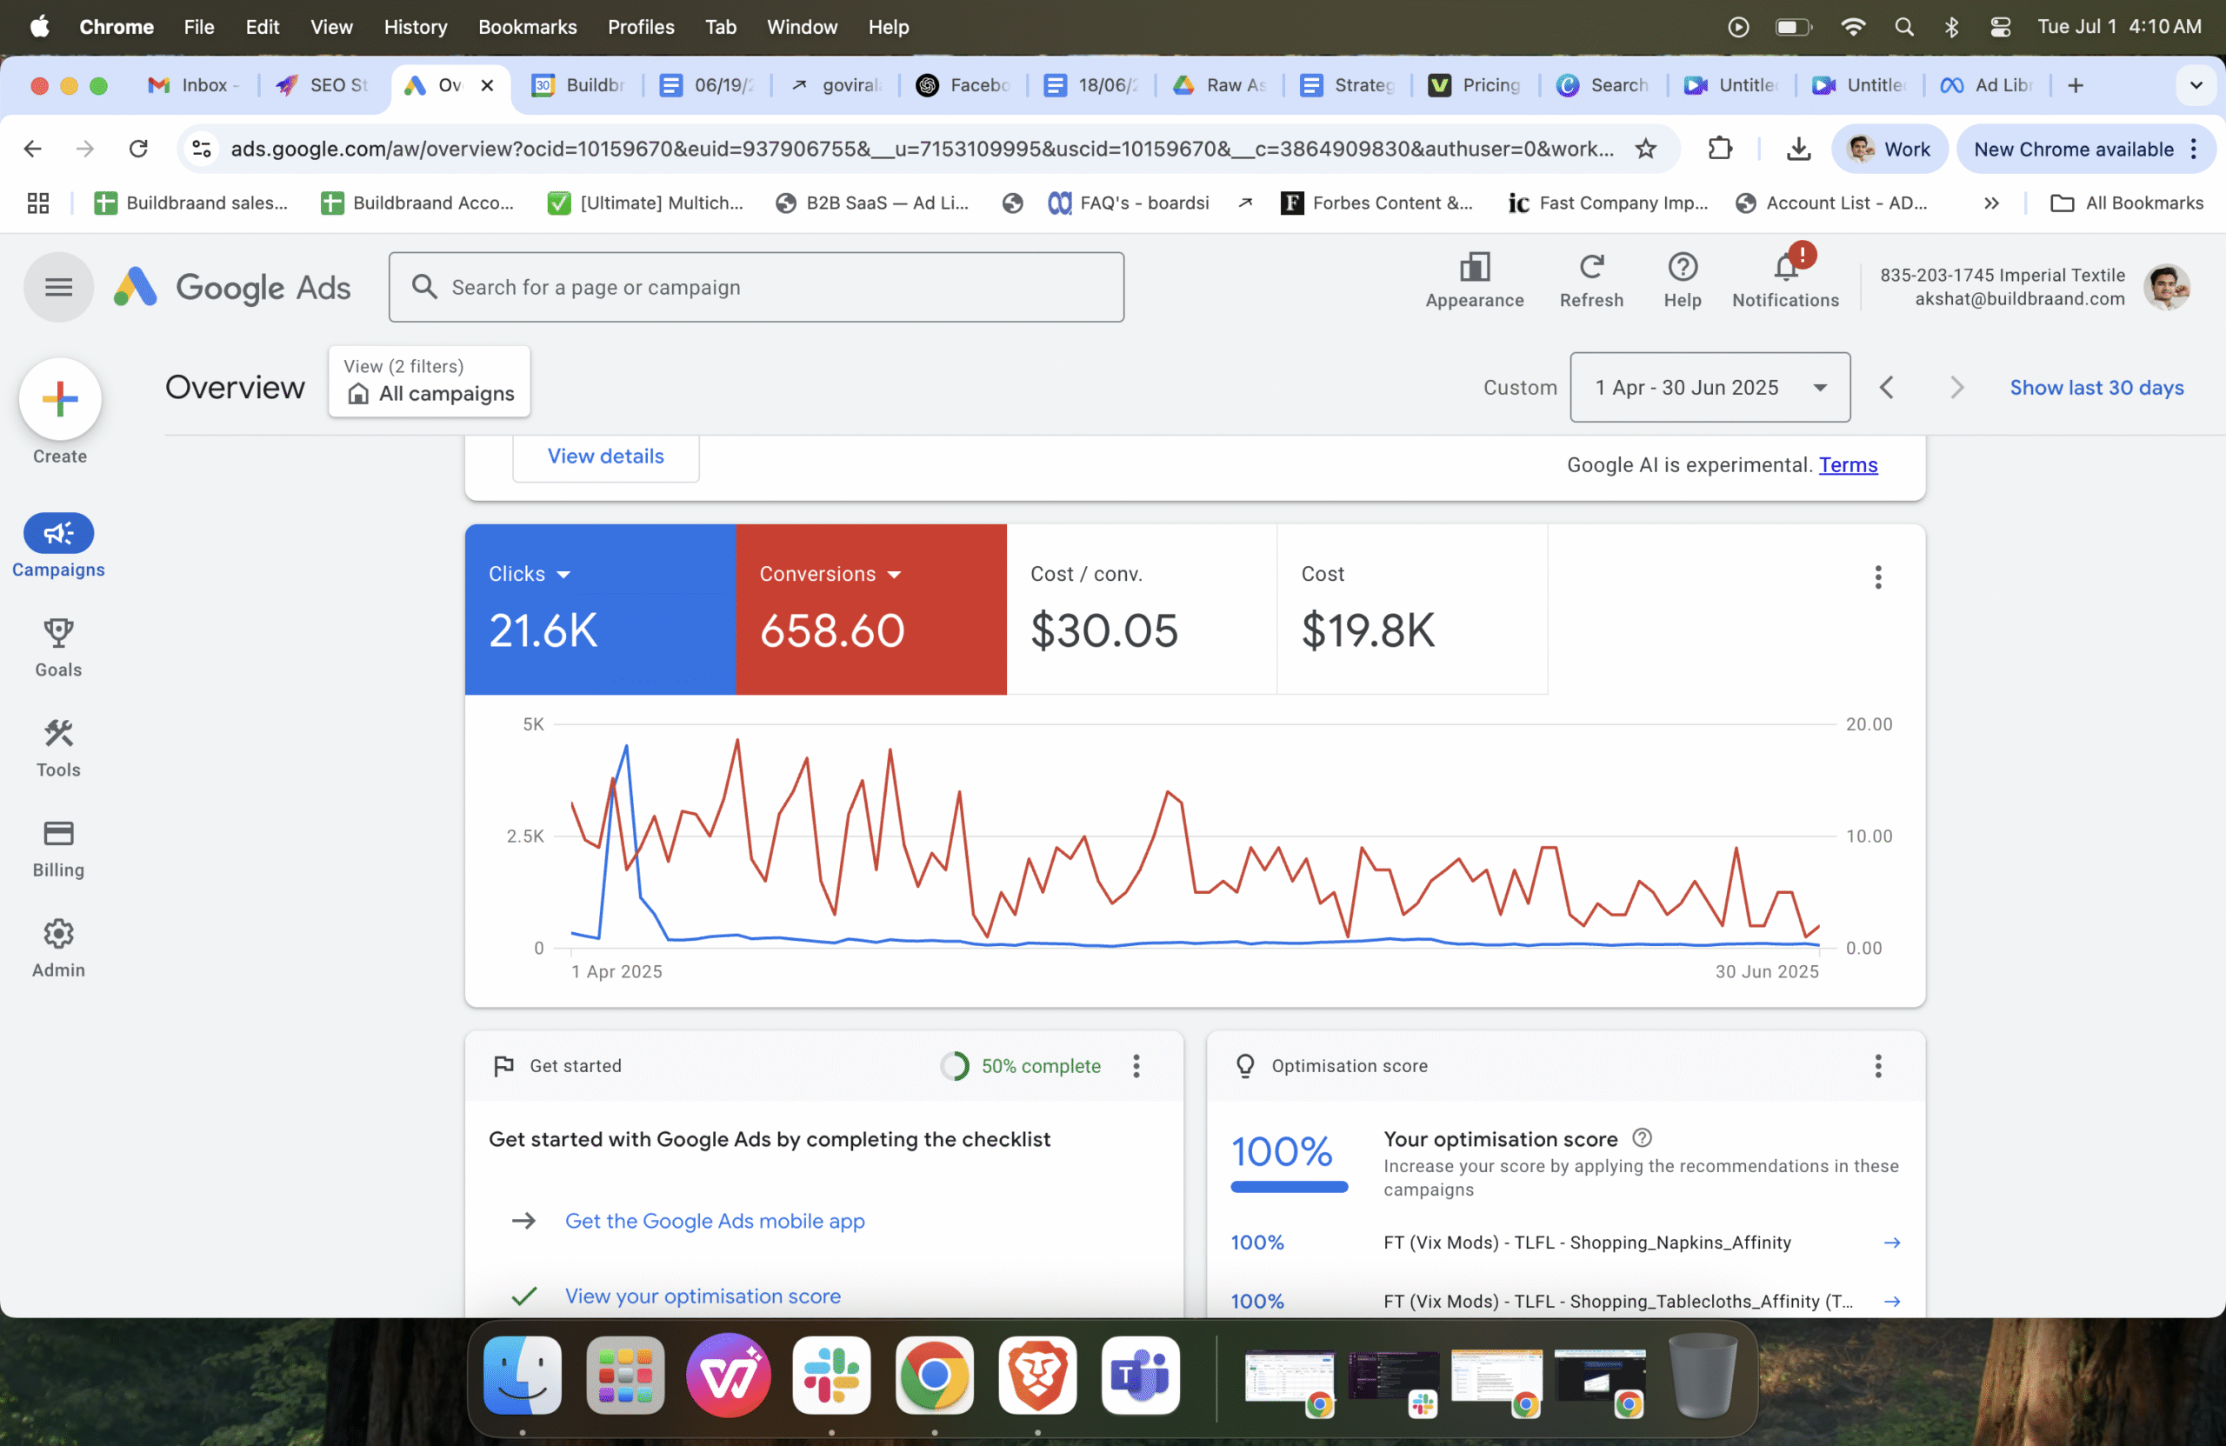Open the Billing card icon
2226x1446 pixels.
coord(58,833)
